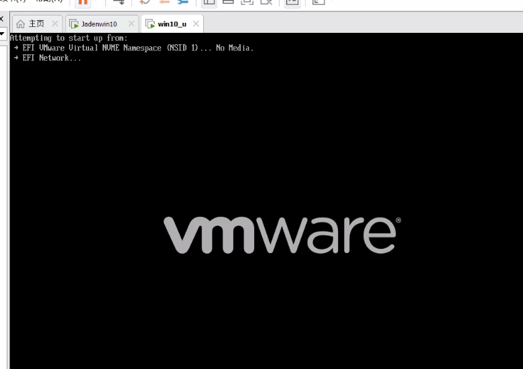Click the running-VM icon on Jadenwin10 tab
The width and height of the screenshot is (523, 369).
(74, 24)
